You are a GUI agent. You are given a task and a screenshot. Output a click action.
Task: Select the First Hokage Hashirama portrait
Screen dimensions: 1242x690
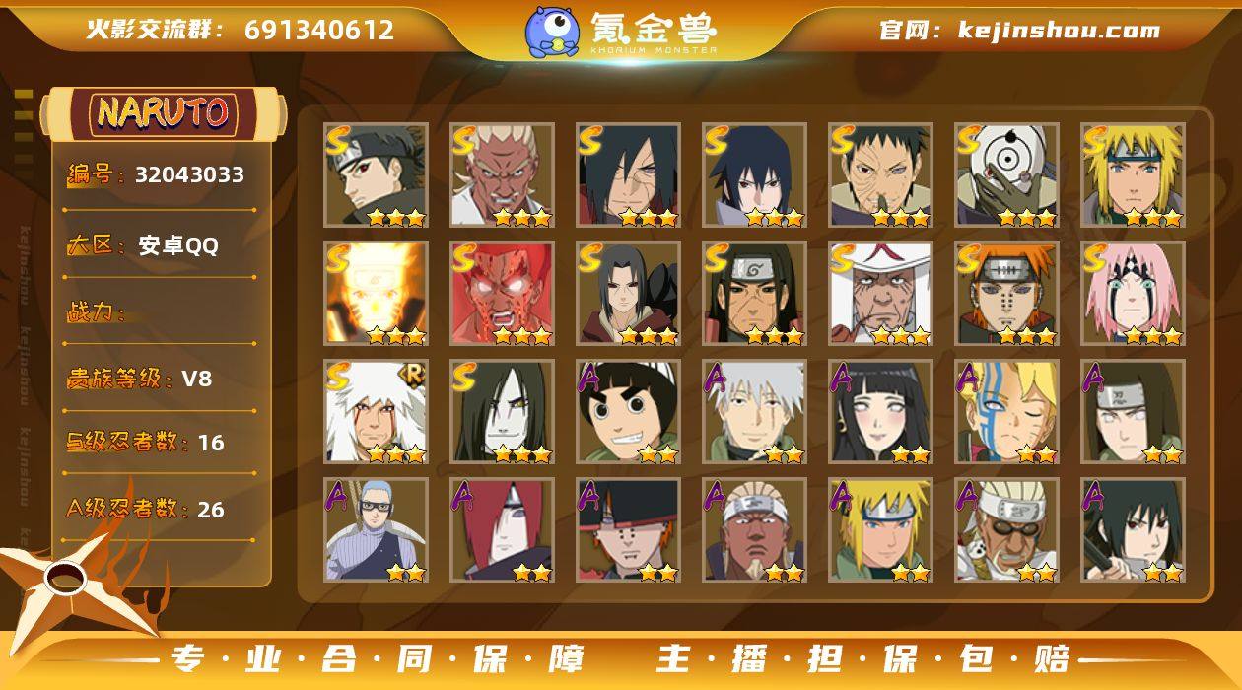click(754, 293)
